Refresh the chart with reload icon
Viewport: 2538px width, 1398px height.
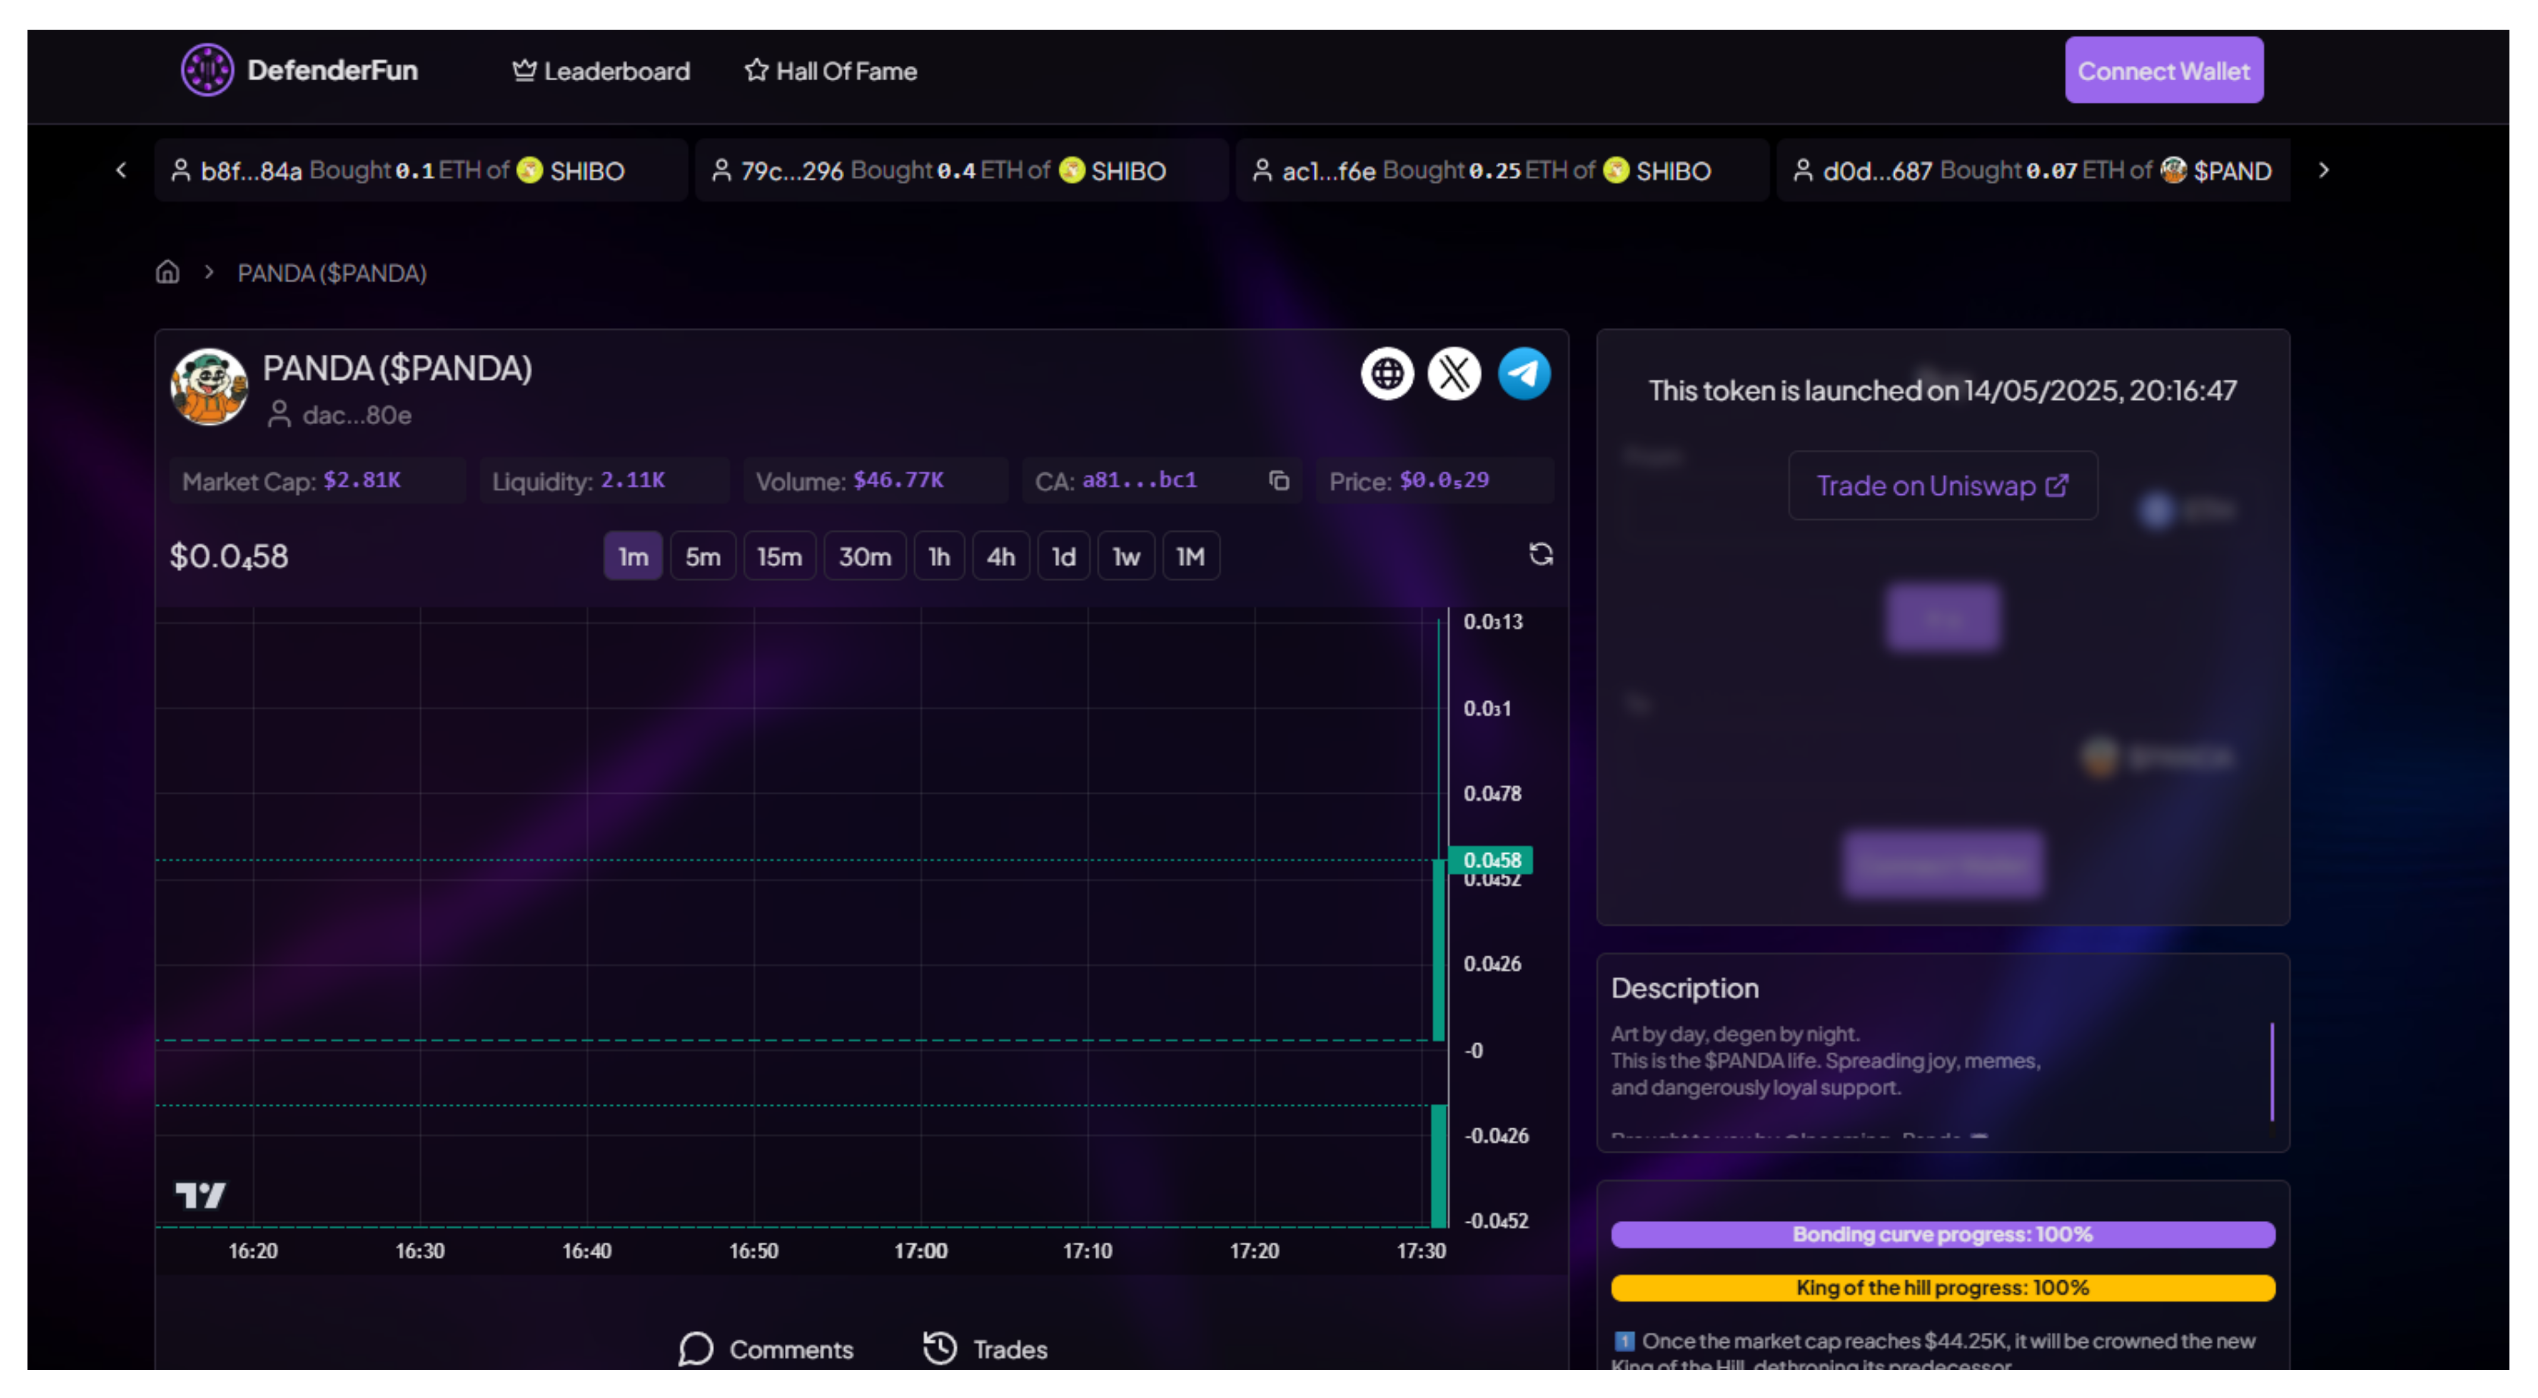[1541, 554]
